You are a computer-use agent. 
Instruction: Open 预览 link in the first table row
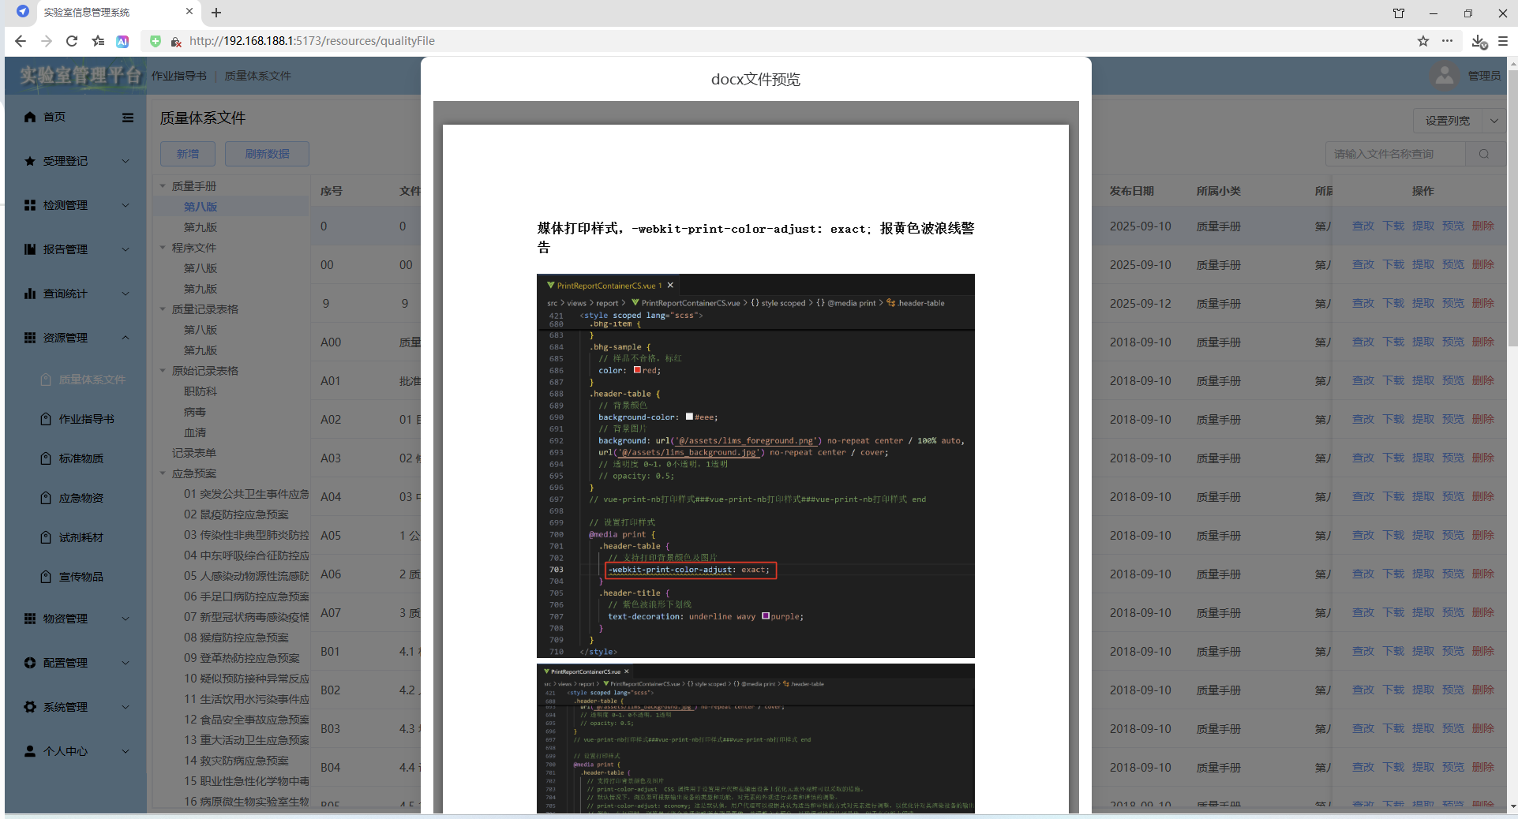(x=1452, y=226)
